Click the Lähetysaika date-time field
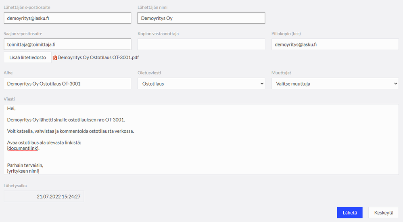Viewport: 403px width, 222px height. click(x=44, y=197)
